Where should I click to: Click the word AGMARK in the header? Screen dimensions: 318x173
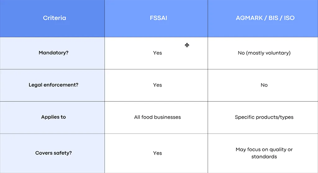248,18
